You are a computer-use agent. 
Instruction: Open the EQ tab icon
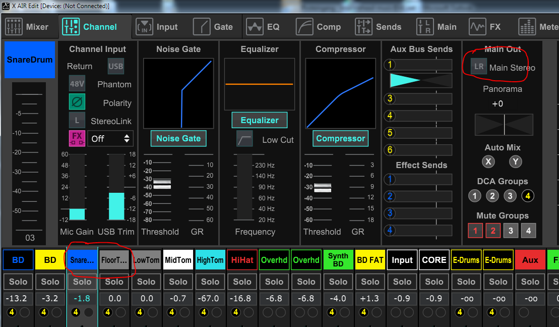click(x=255, y=27)
